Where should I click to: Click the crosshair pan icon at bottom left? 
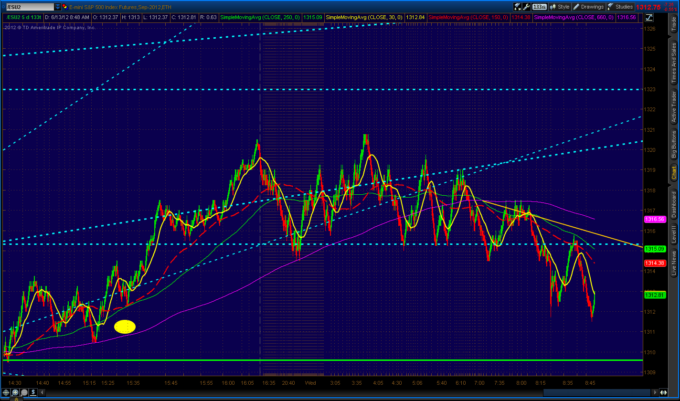point(7,392)
